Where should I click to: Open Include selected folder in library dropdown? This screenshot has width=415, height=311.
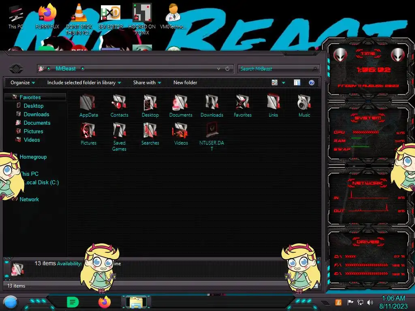[x=84, y=83]
